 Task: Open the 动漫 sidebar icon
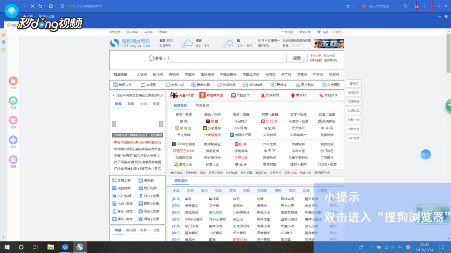(13, 120)
